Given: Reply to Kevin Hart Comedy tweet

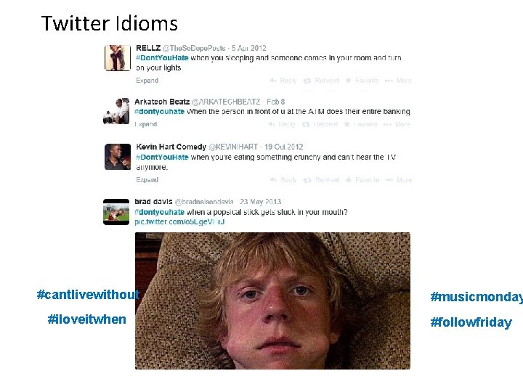Looking at the screenshot, I should tap(283, 180).
